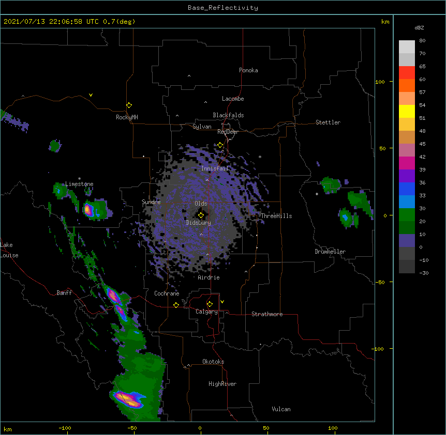Click the Stettler city label
The image size is (446, 435).
tap(328, 122)
